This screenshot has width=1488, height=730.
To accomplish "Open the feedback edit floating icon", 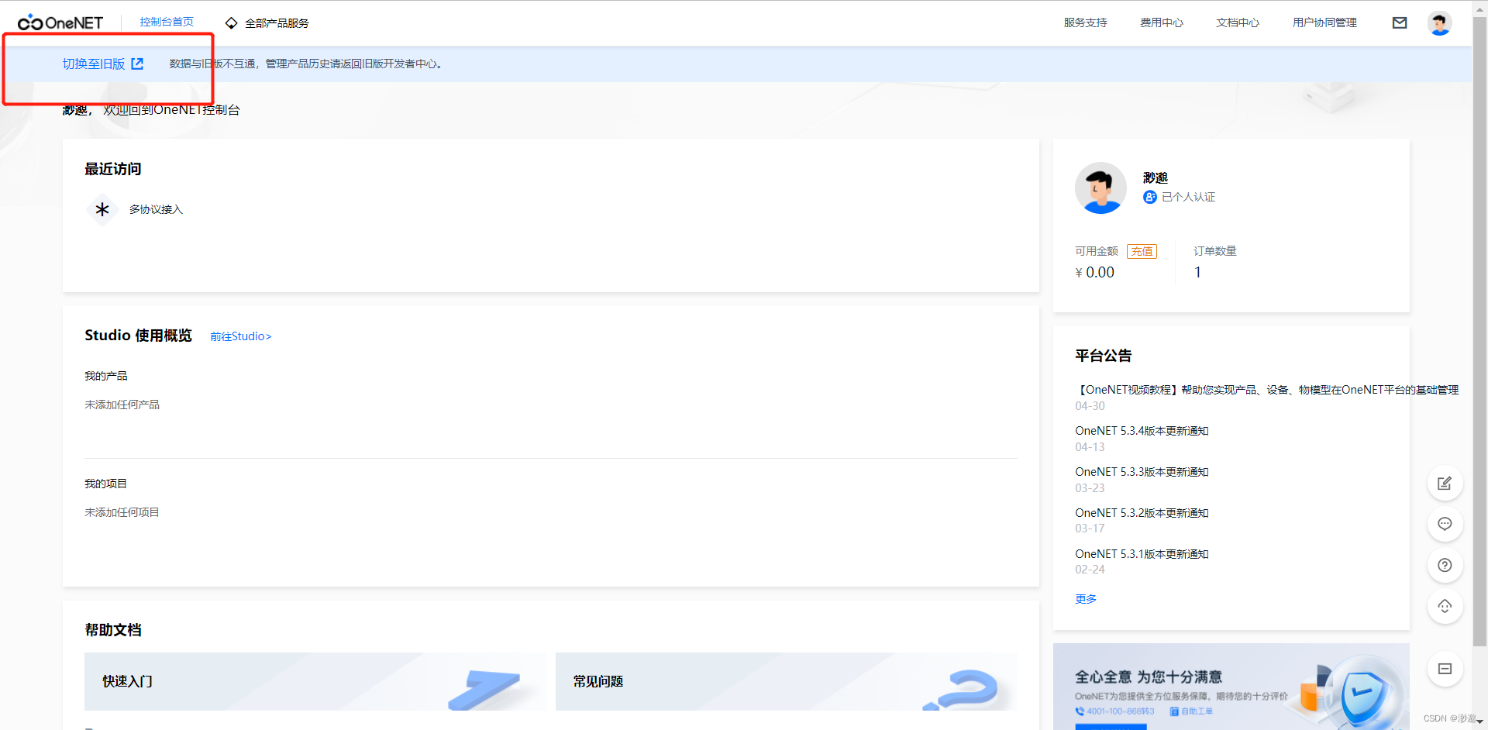I will (x=1445, y=484).
